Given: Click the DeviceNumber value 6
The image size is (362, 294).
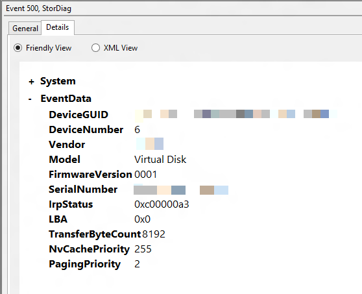Looking at the screenshot, I should click(137, 130).
